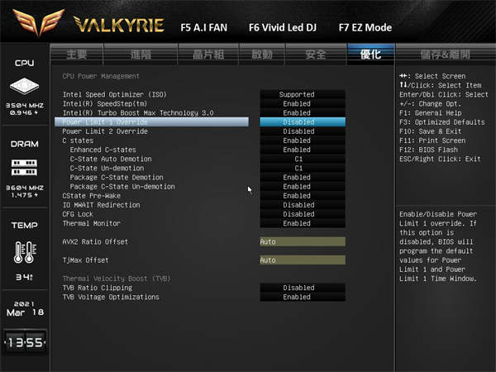Toggle IO MWAIT Redirection value
The width and height of the screenshot is (496, 372).
(303, 205)
